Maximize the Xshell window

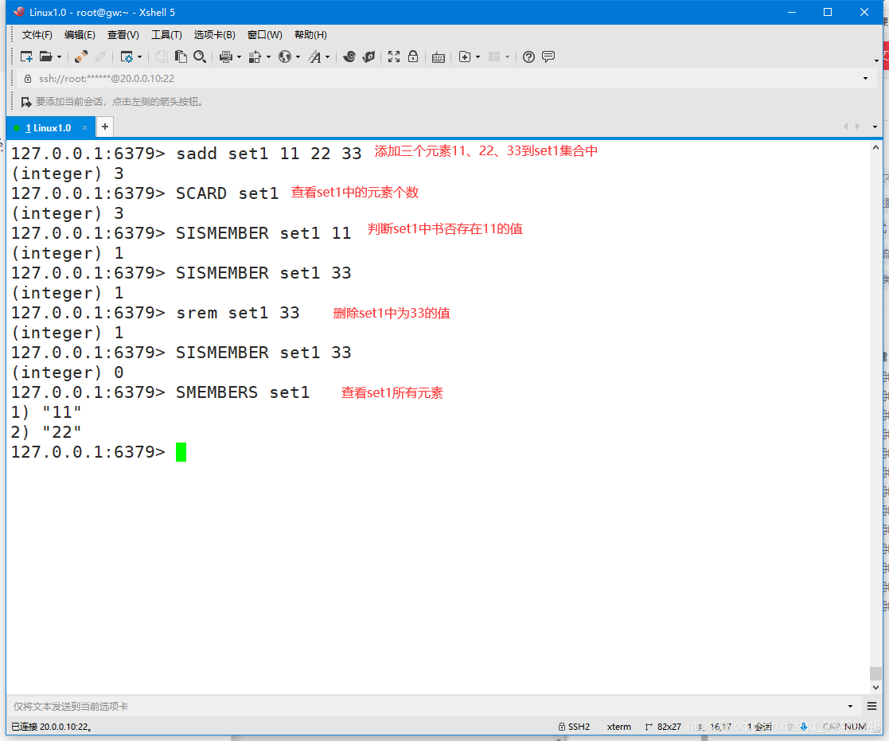[828, 12]
